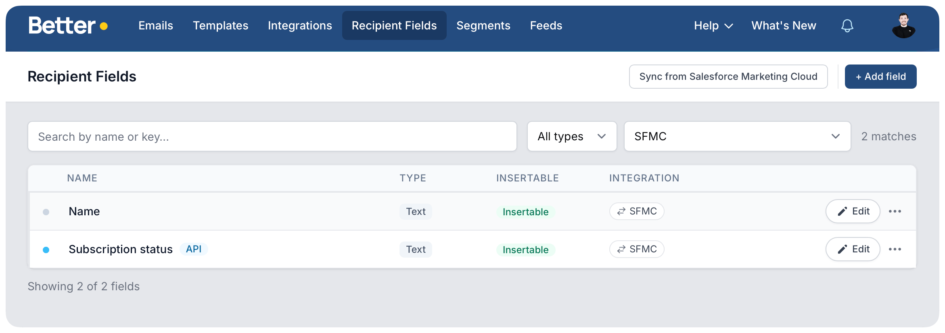Switch to the Integrations tab
The height and width of the screenshot is (333, 945).
(300, 25)
